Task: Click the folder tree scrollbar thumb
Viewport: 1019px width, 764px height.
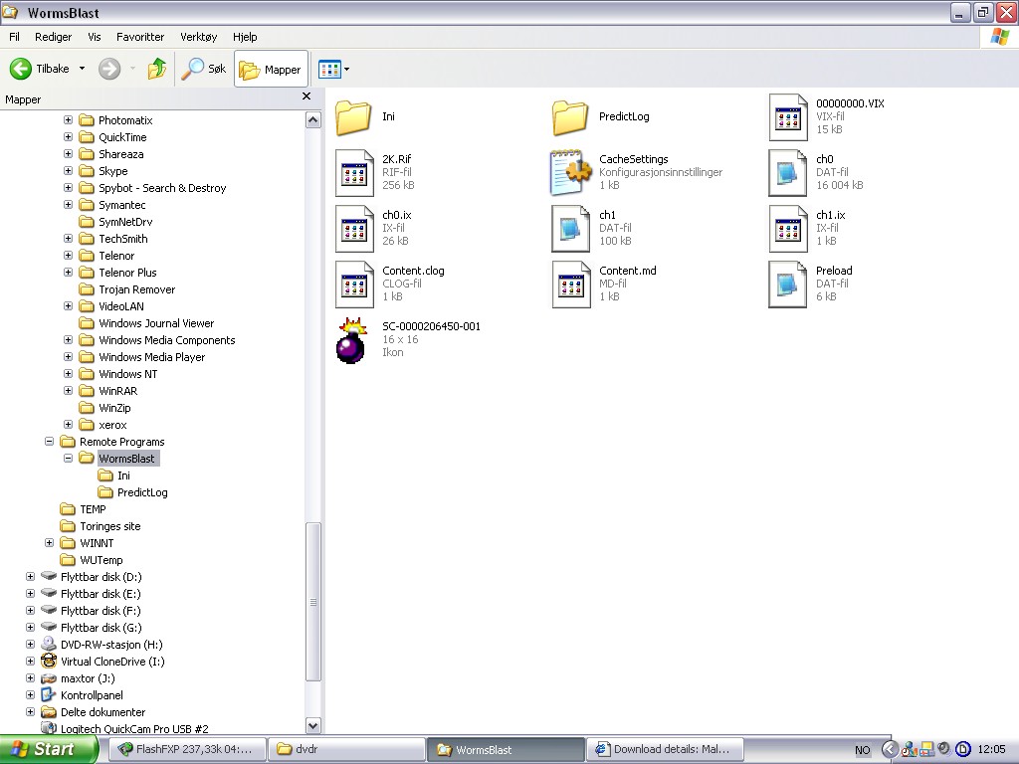Action: click(x=313, y=602)
